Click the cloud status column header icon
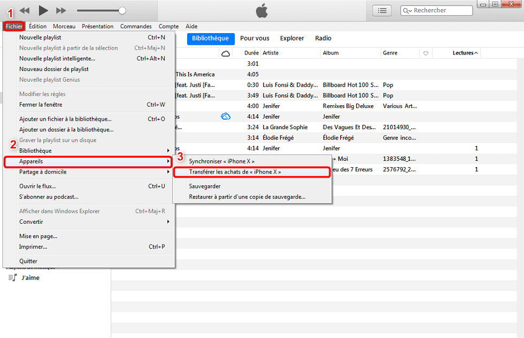Image resolution: width=524 pixels, height=338 pixels. [226, 53]
